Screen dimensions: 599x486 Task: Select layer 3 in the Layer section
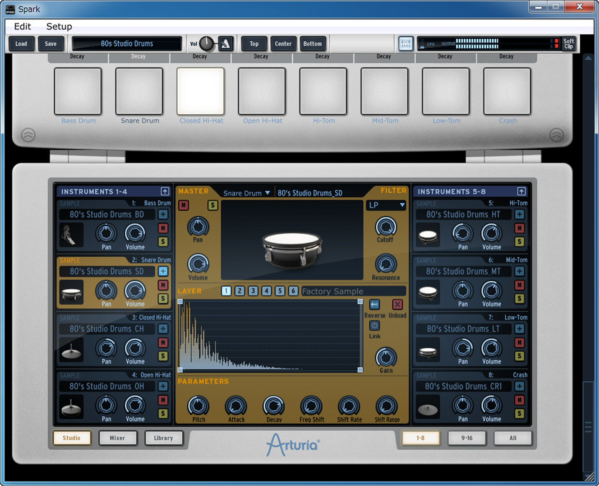[x=253, y=291]
